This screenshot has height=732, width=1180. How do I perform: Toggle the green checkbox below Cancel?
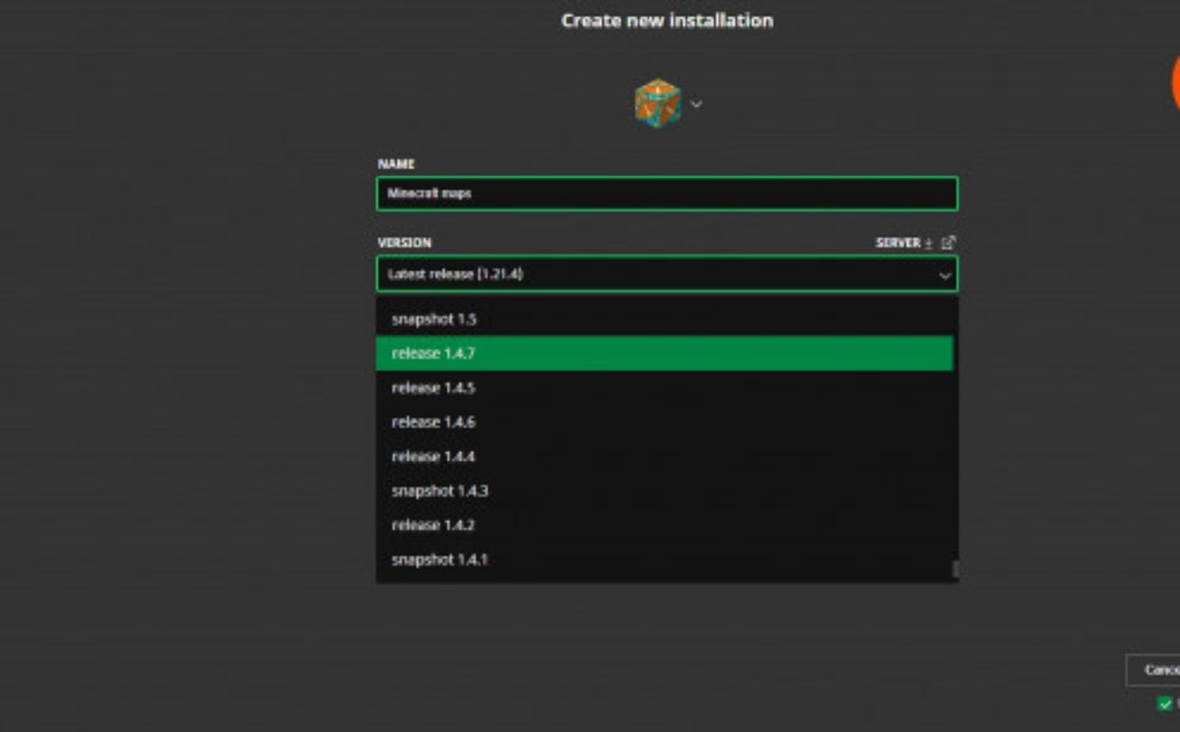coord(1164,704)
